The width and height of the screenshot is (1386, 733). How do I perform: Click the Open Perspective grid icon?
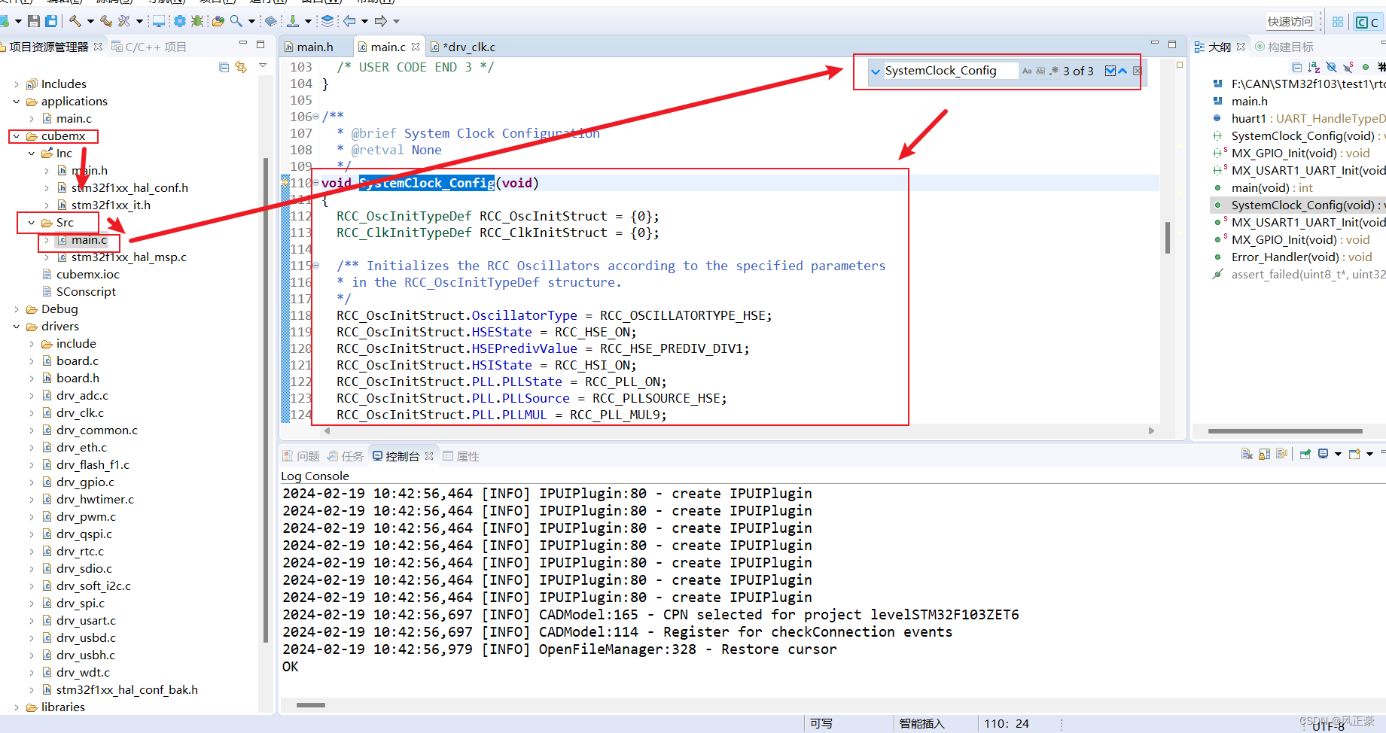pyautogui.click(x=1338, y=22)
